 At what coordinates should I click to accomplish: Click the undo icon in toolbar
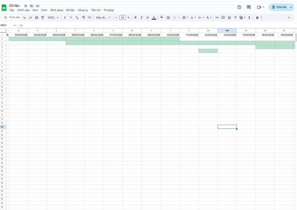point(25,17)
